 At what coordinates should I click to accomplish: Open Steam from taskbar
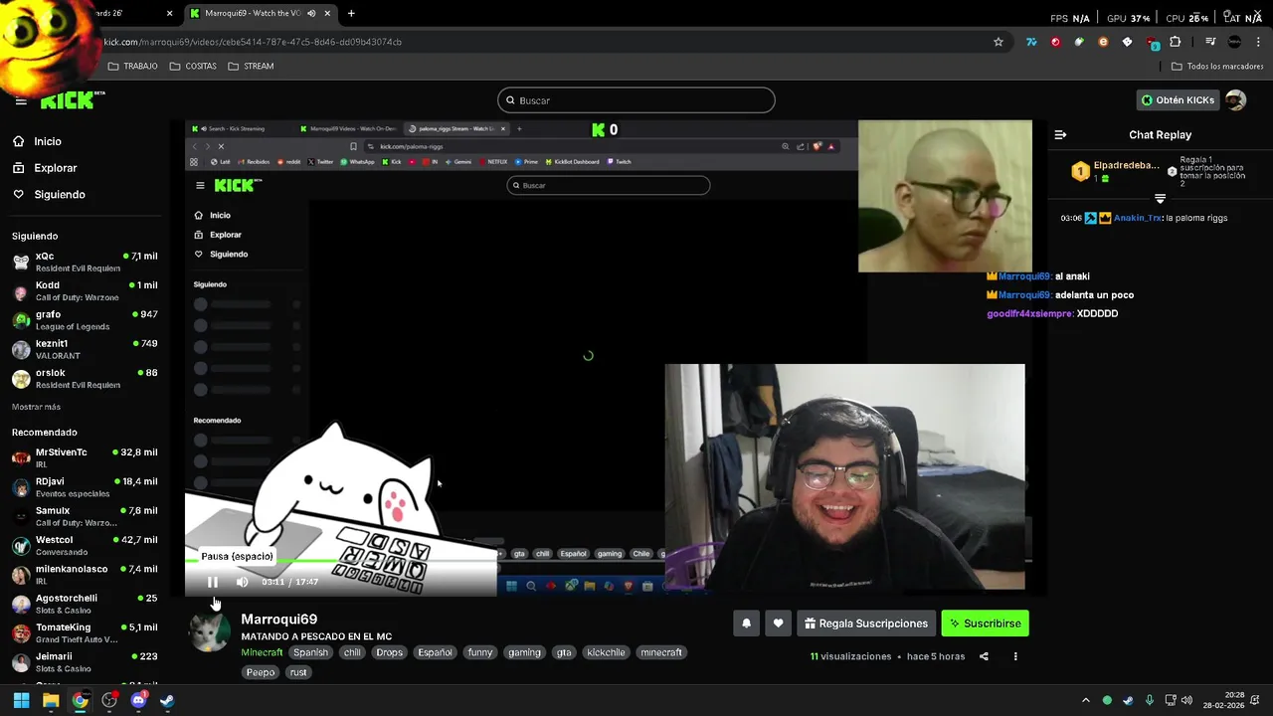pyautogui.click(x=167, y=700)
